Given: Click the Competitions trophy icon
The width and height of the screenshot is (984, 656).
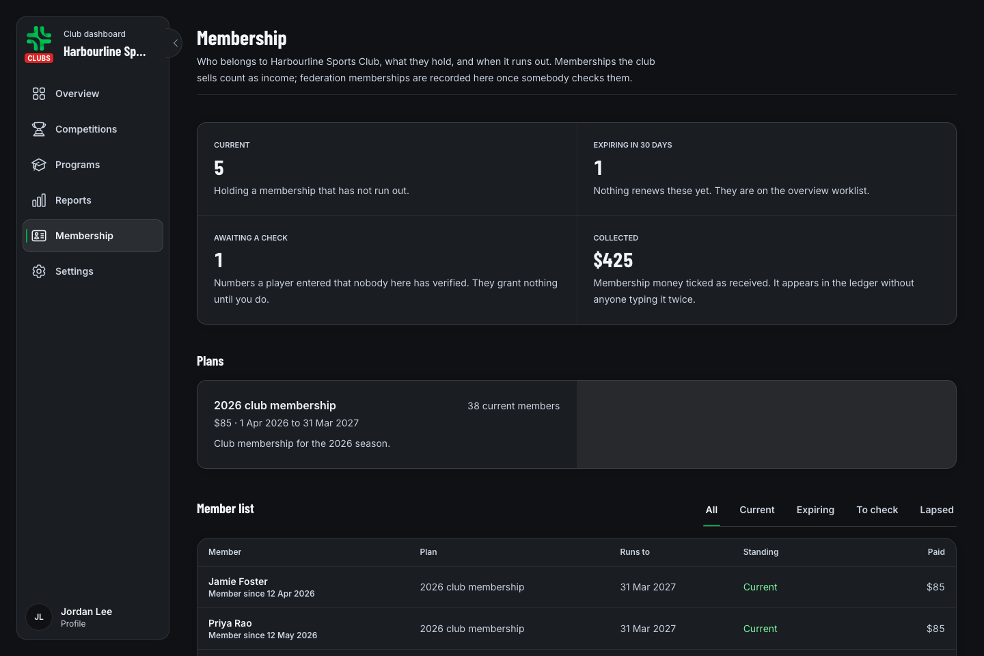Looking at the screenshot, I should pyautogui.click(x=39, y=129).
